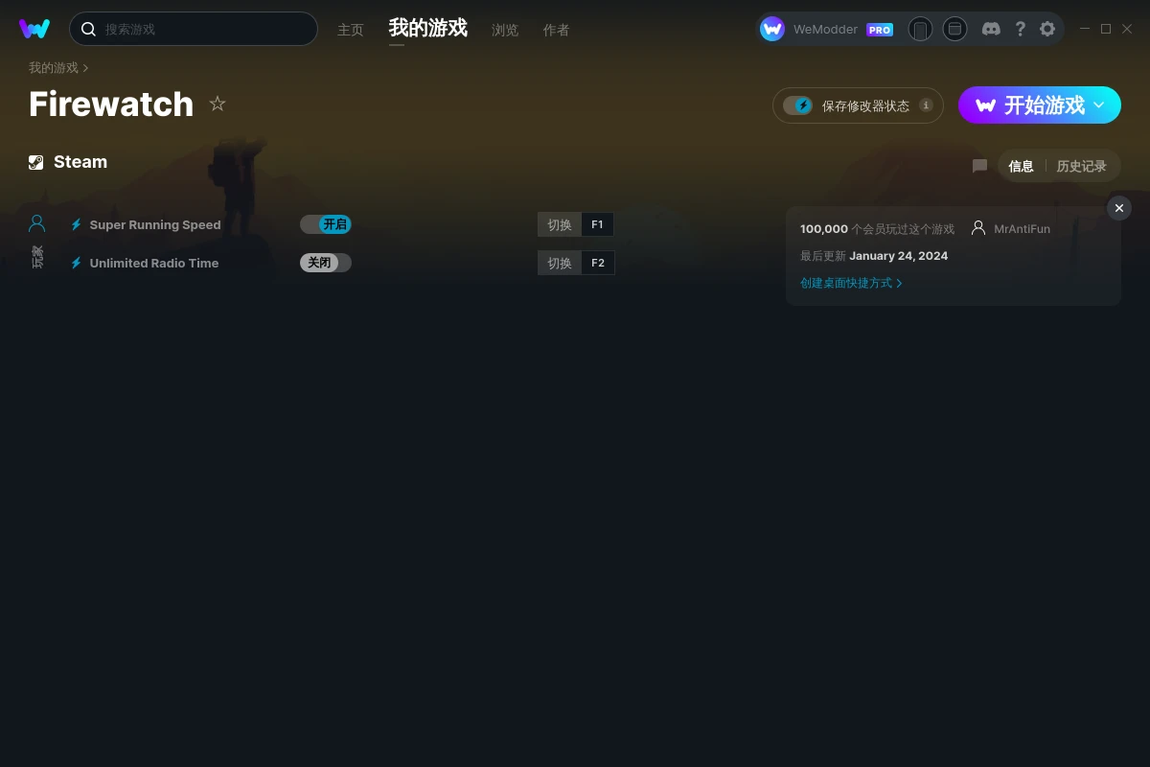Maximize the WeMod window
The image size is (1150, 767).
[1106, 29]
